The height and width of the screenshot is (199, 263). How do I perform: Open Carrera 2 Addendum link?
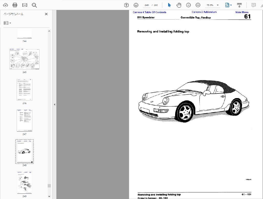tap(204, 12)
